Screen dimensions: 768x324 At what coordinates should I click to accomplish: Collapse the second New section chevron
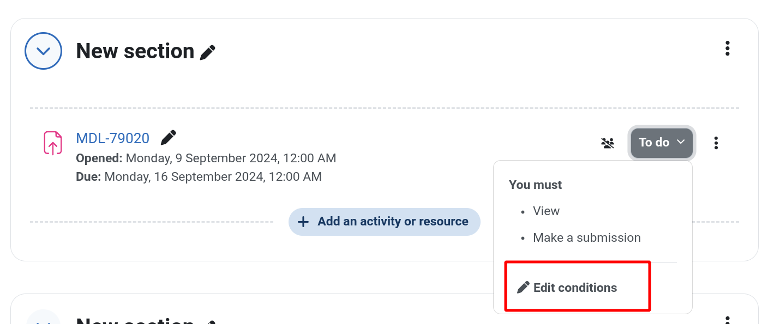click(x=43, y=318)
